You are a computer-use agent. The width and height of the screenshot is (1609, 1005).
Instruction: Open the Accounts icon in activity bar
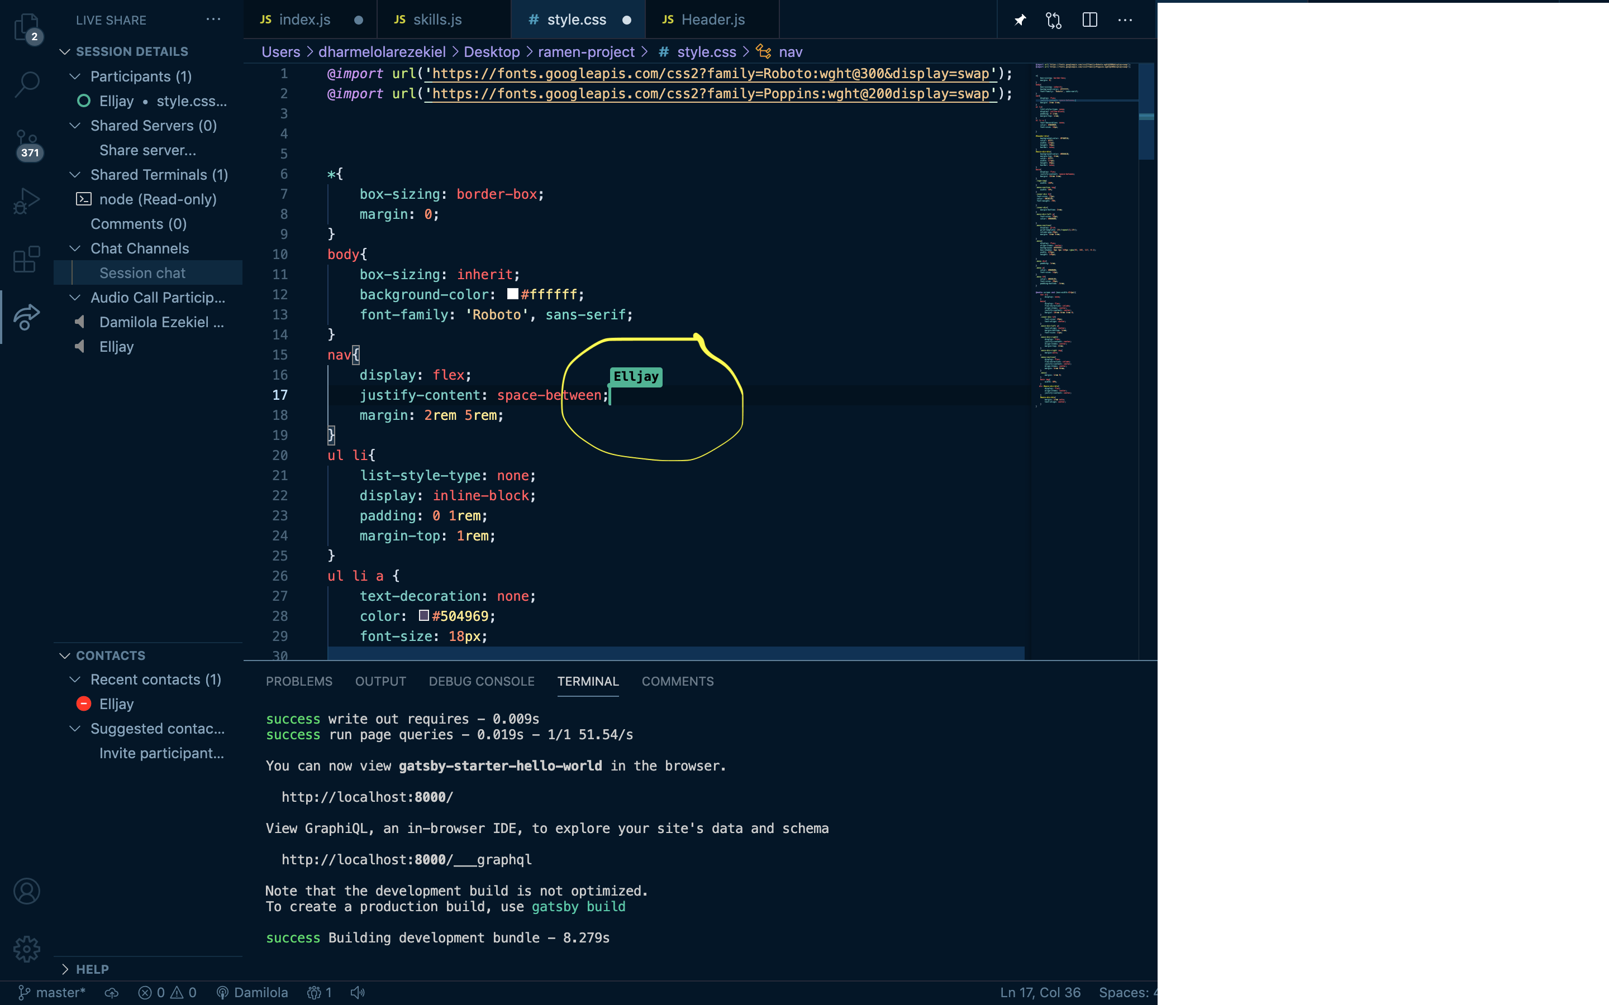[27, 891]
